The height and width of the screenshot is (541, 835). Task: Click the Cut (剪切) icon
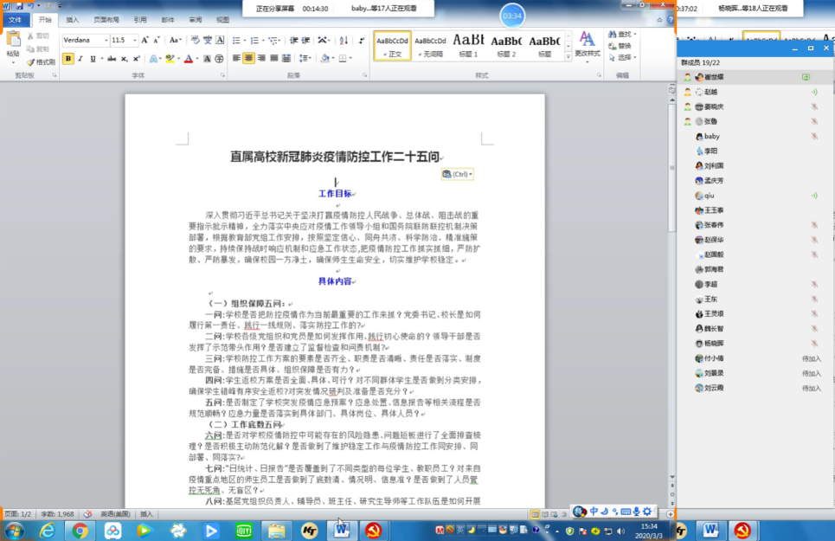(38, 36)
